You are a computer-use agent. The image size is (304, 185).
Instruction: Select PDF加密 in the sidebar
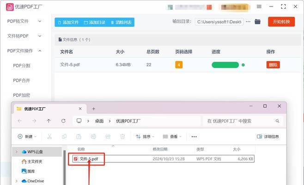[22, 95]
